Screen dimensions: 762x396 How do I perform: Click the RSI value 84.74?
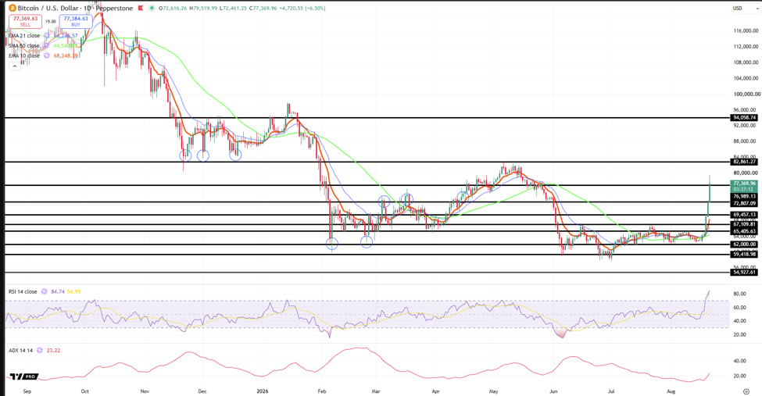tap(58, 291)
